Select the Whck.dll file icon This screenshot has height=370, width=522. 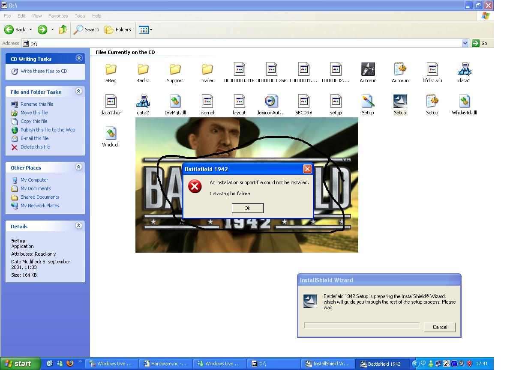click(111, 133)
